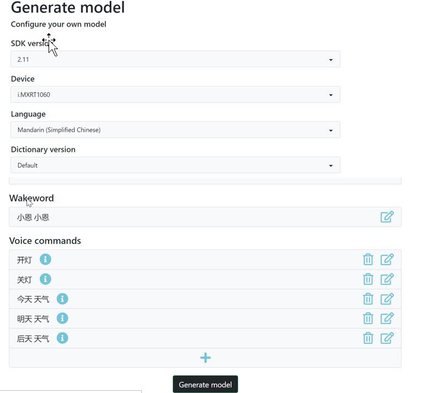Delete the 明天 天气 voice command
438x393 pixels.
368,318
